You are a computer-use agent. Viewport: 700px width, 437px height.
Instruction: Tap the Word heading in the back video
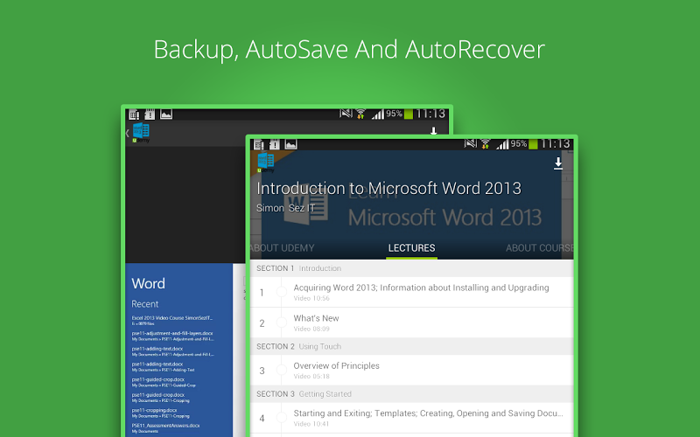click(x=148, y=283)
